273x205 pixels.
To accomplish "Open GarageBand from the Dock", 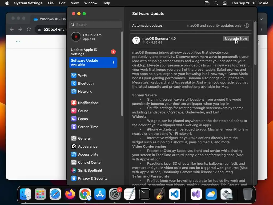I will [x=160, y=194].
